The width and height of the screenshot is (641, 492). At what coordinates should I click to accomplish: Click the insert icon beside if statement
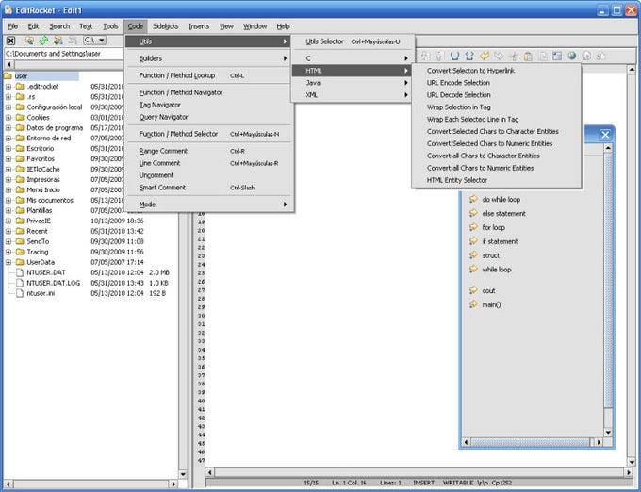[473, 241]
